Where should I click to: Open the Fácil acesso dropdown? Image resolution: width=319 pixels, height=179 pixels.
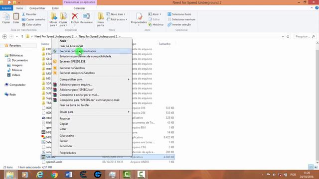point(117,19)
